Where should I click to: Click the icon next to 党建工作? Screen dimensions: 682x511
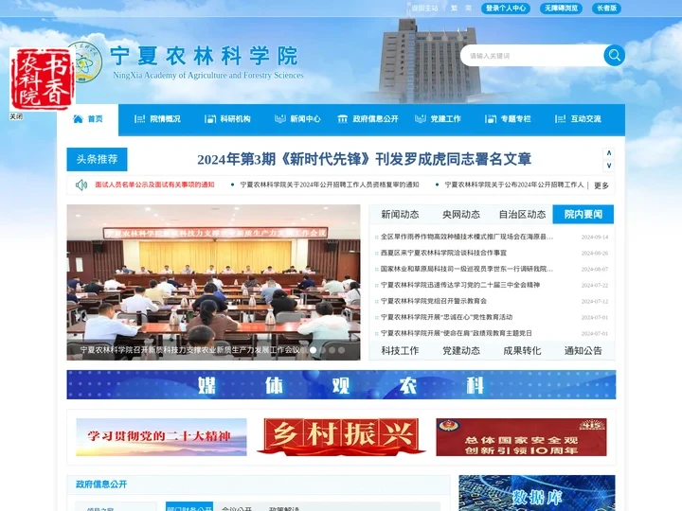click(421, 118)
